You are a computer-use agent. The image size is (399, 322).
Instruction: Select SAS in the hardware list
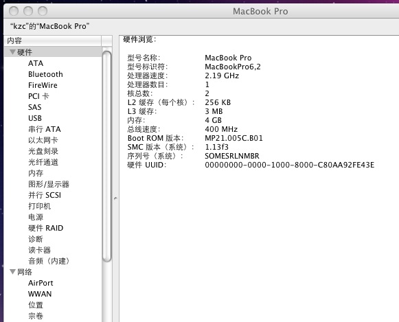tap(34, 107)
